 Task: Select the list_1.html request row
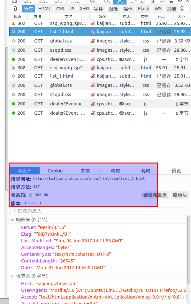[x=100, y=76]
